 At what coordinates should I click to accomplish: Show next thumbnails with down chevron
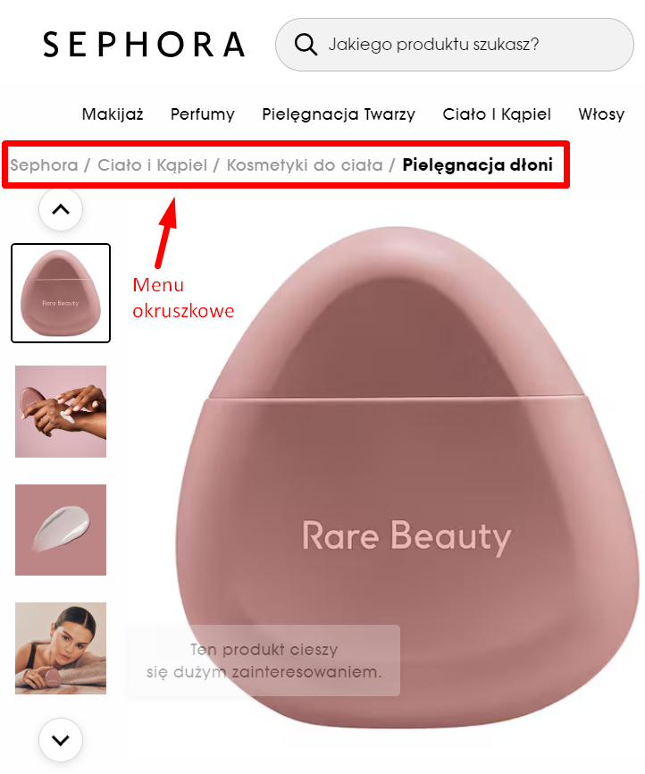(61, 740)
